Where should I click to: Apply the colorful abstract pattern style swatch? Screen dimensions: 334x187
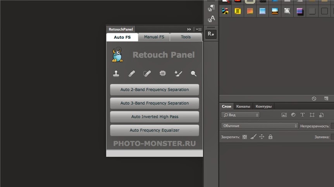tap(225, 11)
